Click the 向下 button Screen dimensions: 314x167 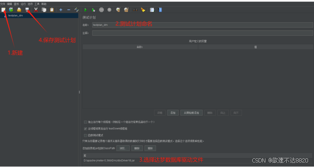pos(236,113)
